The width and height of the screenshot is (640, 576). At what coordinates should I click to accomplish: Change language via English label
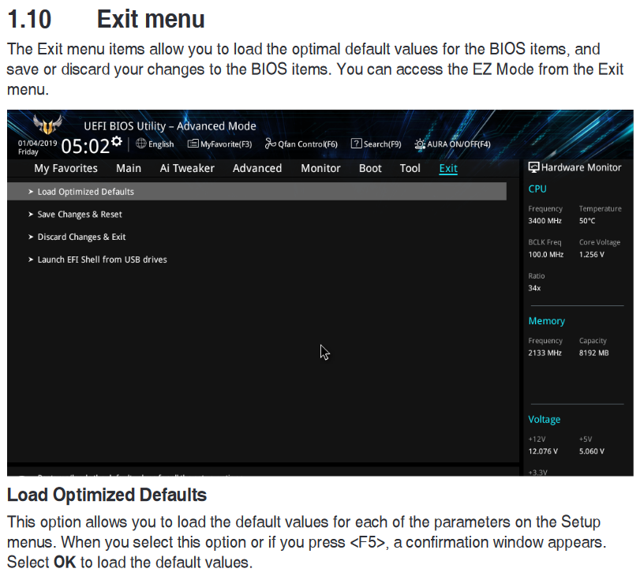coord(161,144)
